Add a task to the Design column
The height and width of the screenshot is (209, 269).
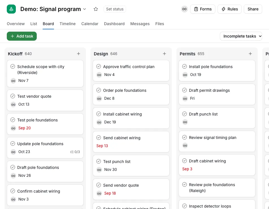[x=164, y=54]
